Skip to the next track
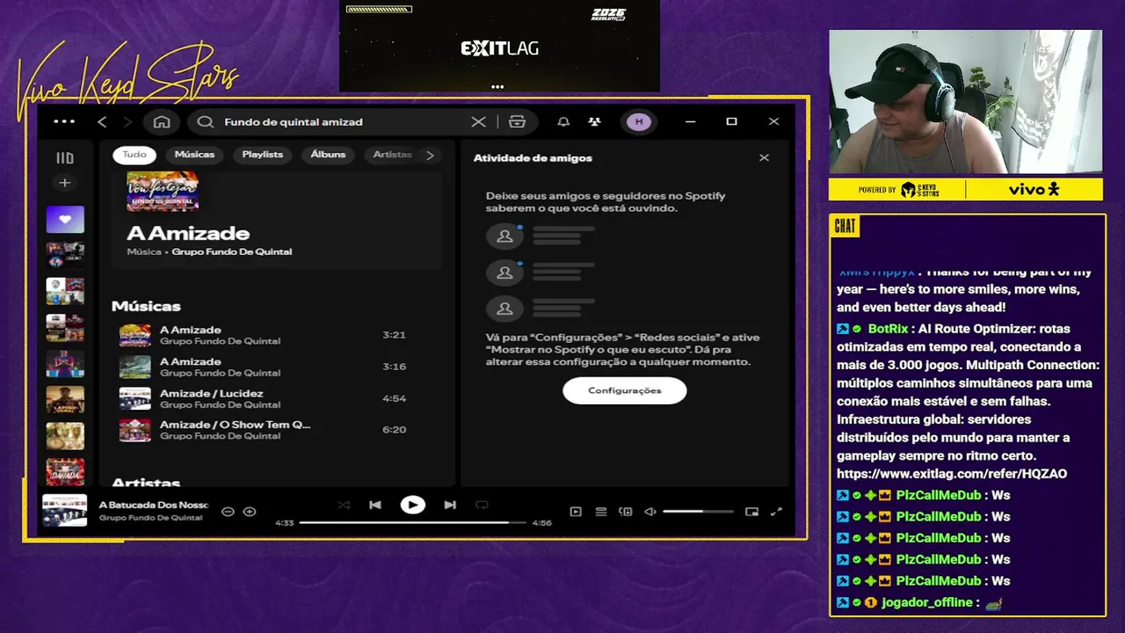The width and height of the screenshot is (1125, 633). pyautogui.click(x=450, y=505)
